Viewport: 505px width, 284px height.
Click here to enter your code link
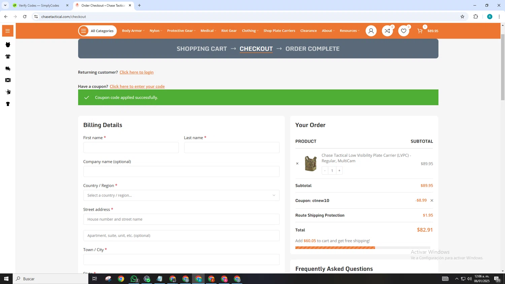[x=137, y=86]
